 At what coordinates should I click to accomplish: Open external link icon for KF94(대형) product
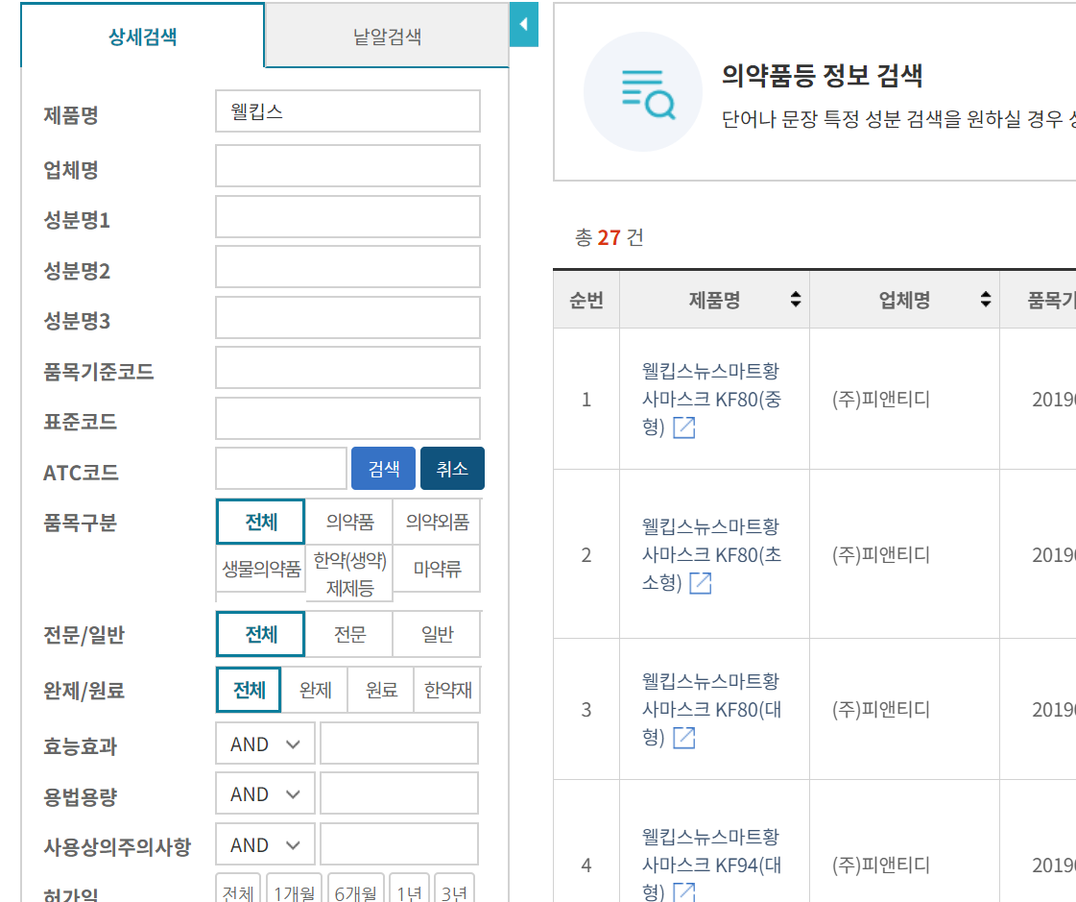tap(684, 891)
